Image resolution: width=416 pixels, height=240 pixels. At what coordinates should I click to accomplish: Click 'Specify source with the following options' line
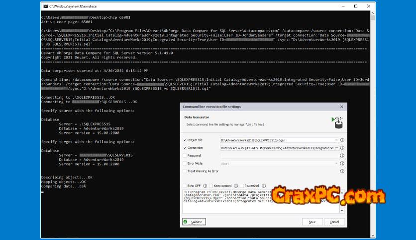pyautogui.click(x=88, y=111)
